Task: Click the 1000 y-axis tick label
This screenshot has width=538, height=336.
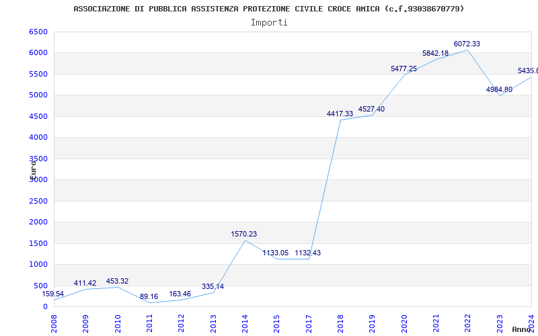Action: click(38, 264)
